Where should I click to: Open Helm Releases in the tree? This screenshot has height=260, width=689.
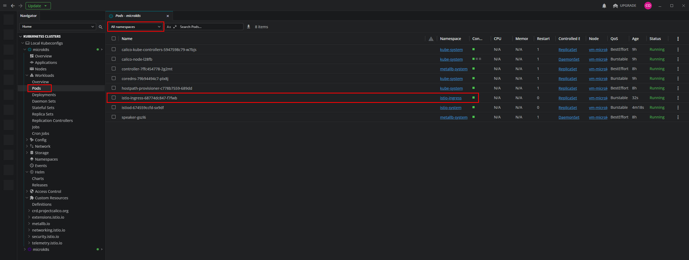tap(40, 185)
